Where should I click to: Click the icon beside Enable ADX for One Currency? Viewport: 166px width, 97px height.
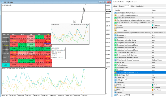[116, 18]
